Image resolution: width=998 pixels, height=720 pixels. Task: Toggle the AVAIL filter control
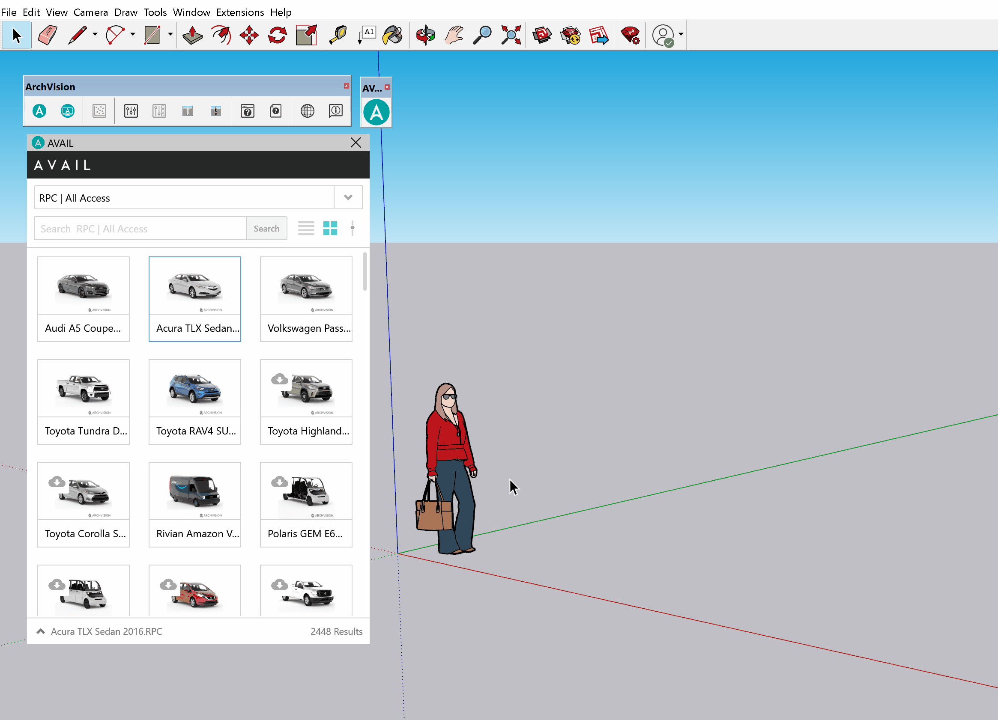coord(353,228)
